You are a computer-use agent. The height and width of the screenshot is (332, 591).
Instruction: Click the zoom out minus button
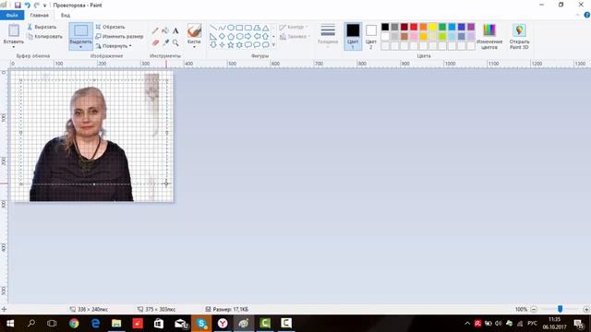[x=534, y=309]
